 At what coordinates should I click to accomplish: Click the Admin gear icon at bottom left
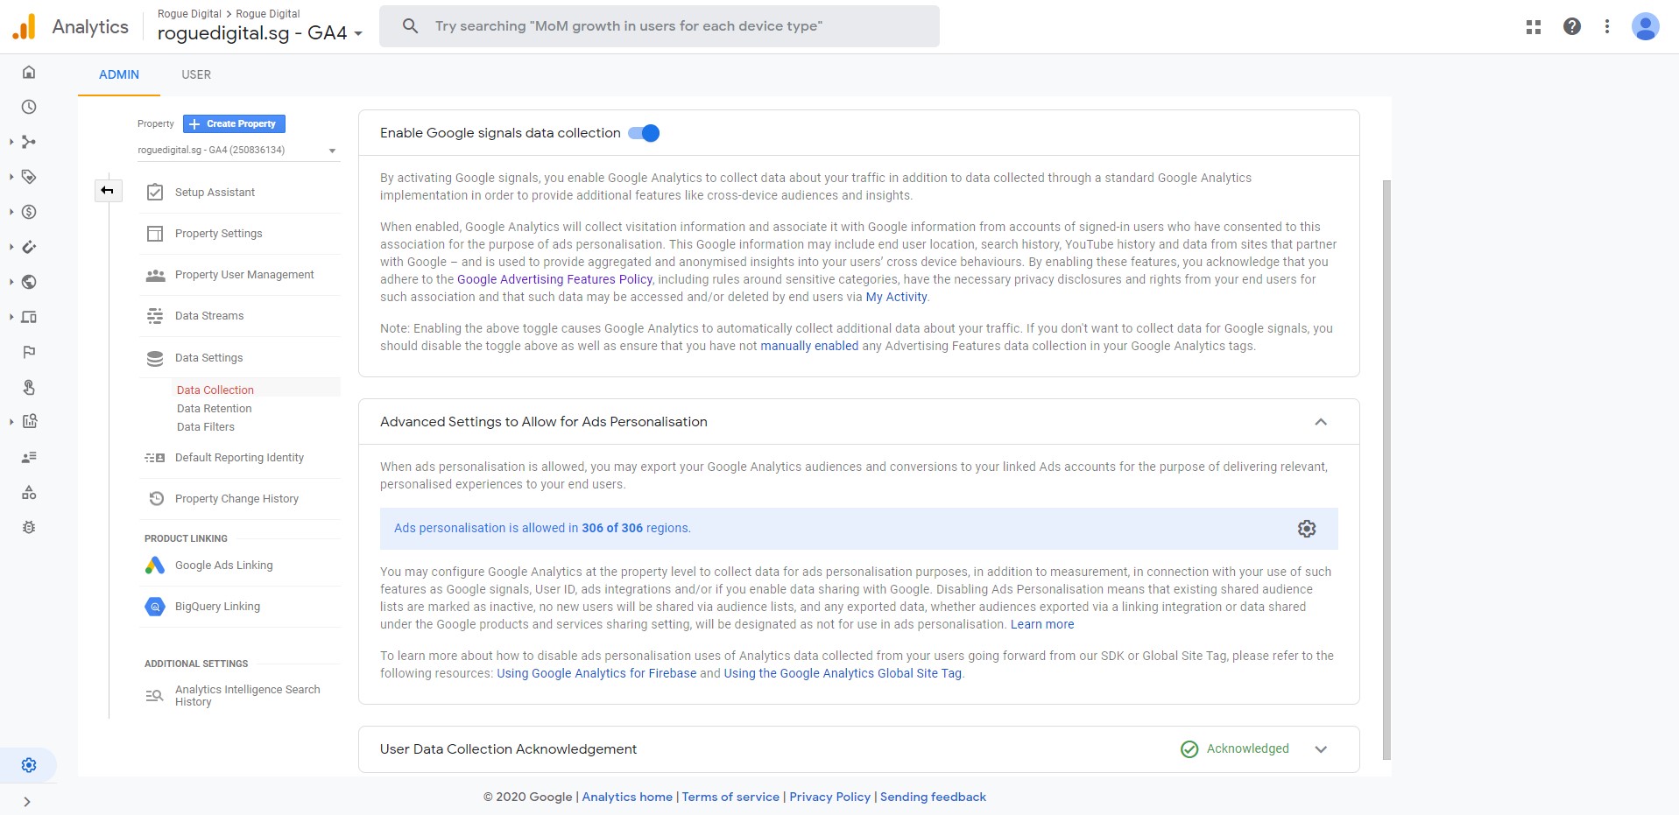click(29, 765)
